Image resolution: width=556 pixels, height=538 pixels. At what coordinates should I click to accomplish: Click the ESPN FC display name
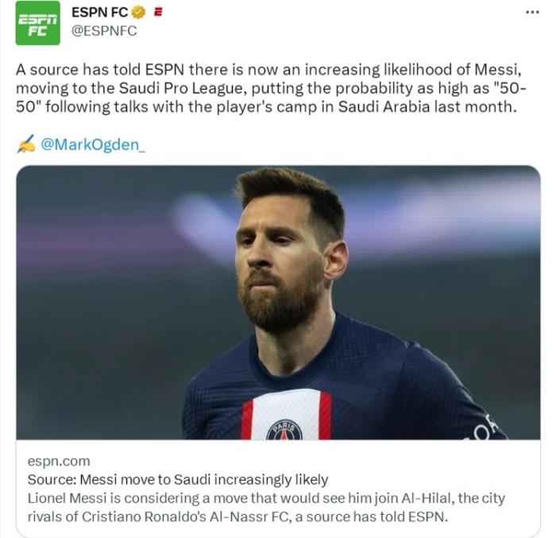[x=100, y=13]
